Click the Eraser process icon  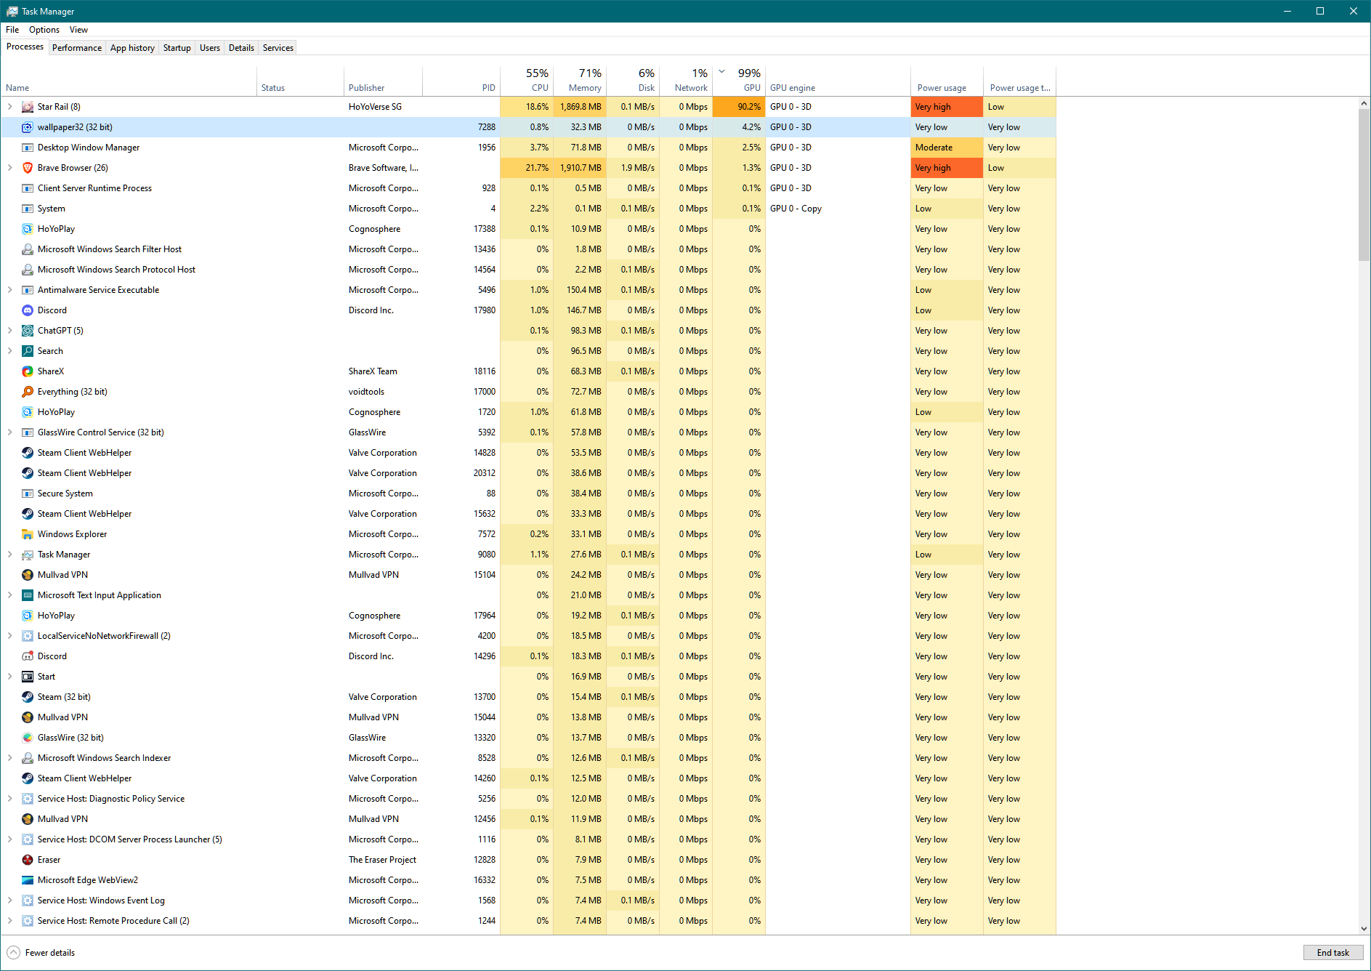pos(28,860)
